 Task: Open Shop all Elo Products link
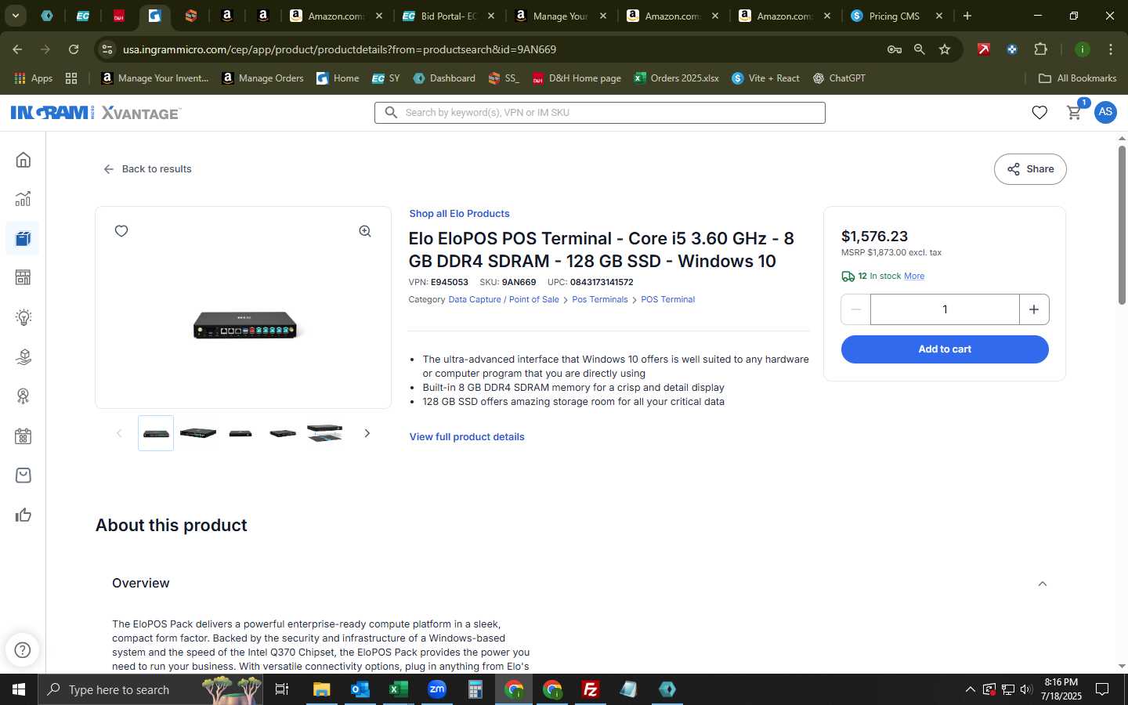tap(459, 214)
